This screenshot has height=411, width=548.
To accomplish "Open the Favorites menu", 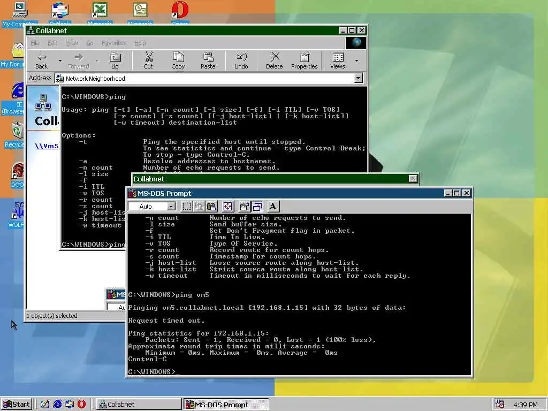I will [114, 43].
